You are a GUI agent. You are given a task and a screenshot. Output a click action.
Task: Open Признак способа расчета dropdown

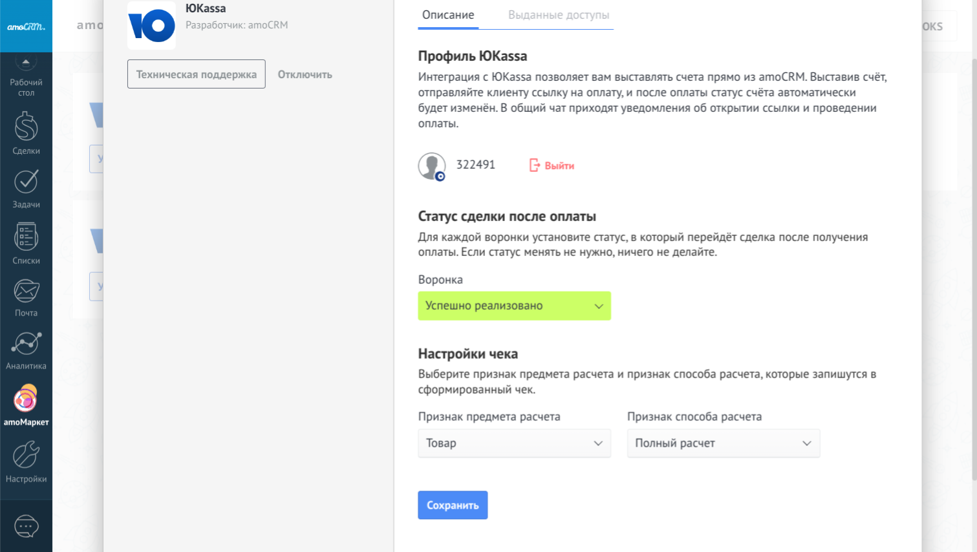coord(723,443)
